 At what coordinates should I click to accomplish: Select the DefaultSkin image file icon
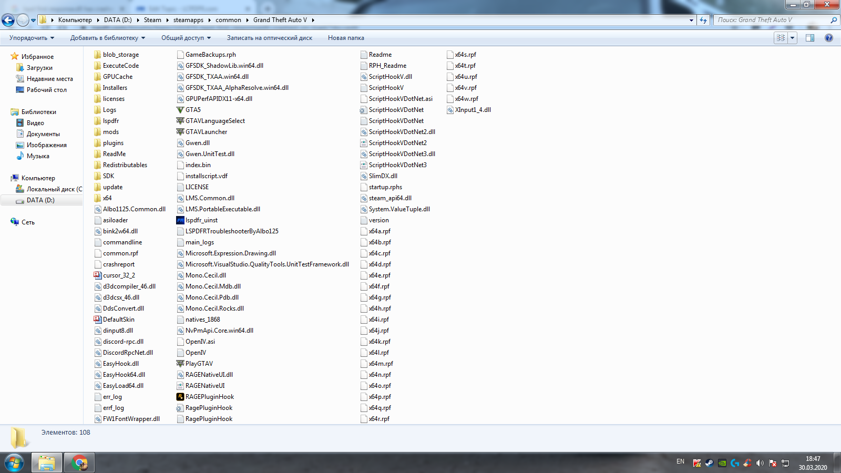click(x=98, y=320)
